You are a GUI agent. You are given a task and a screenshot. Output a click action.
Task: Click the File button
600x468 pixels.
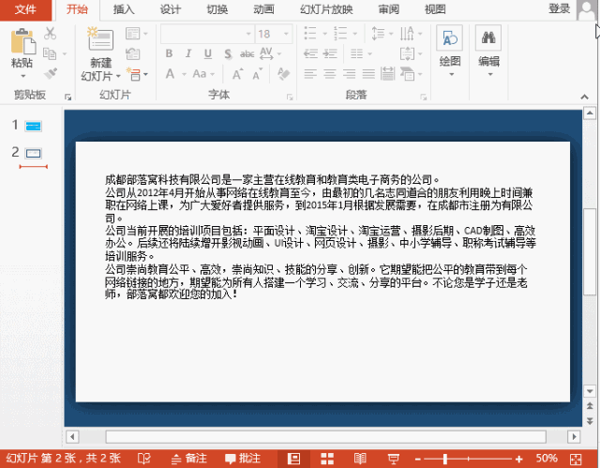coord(26,9)
